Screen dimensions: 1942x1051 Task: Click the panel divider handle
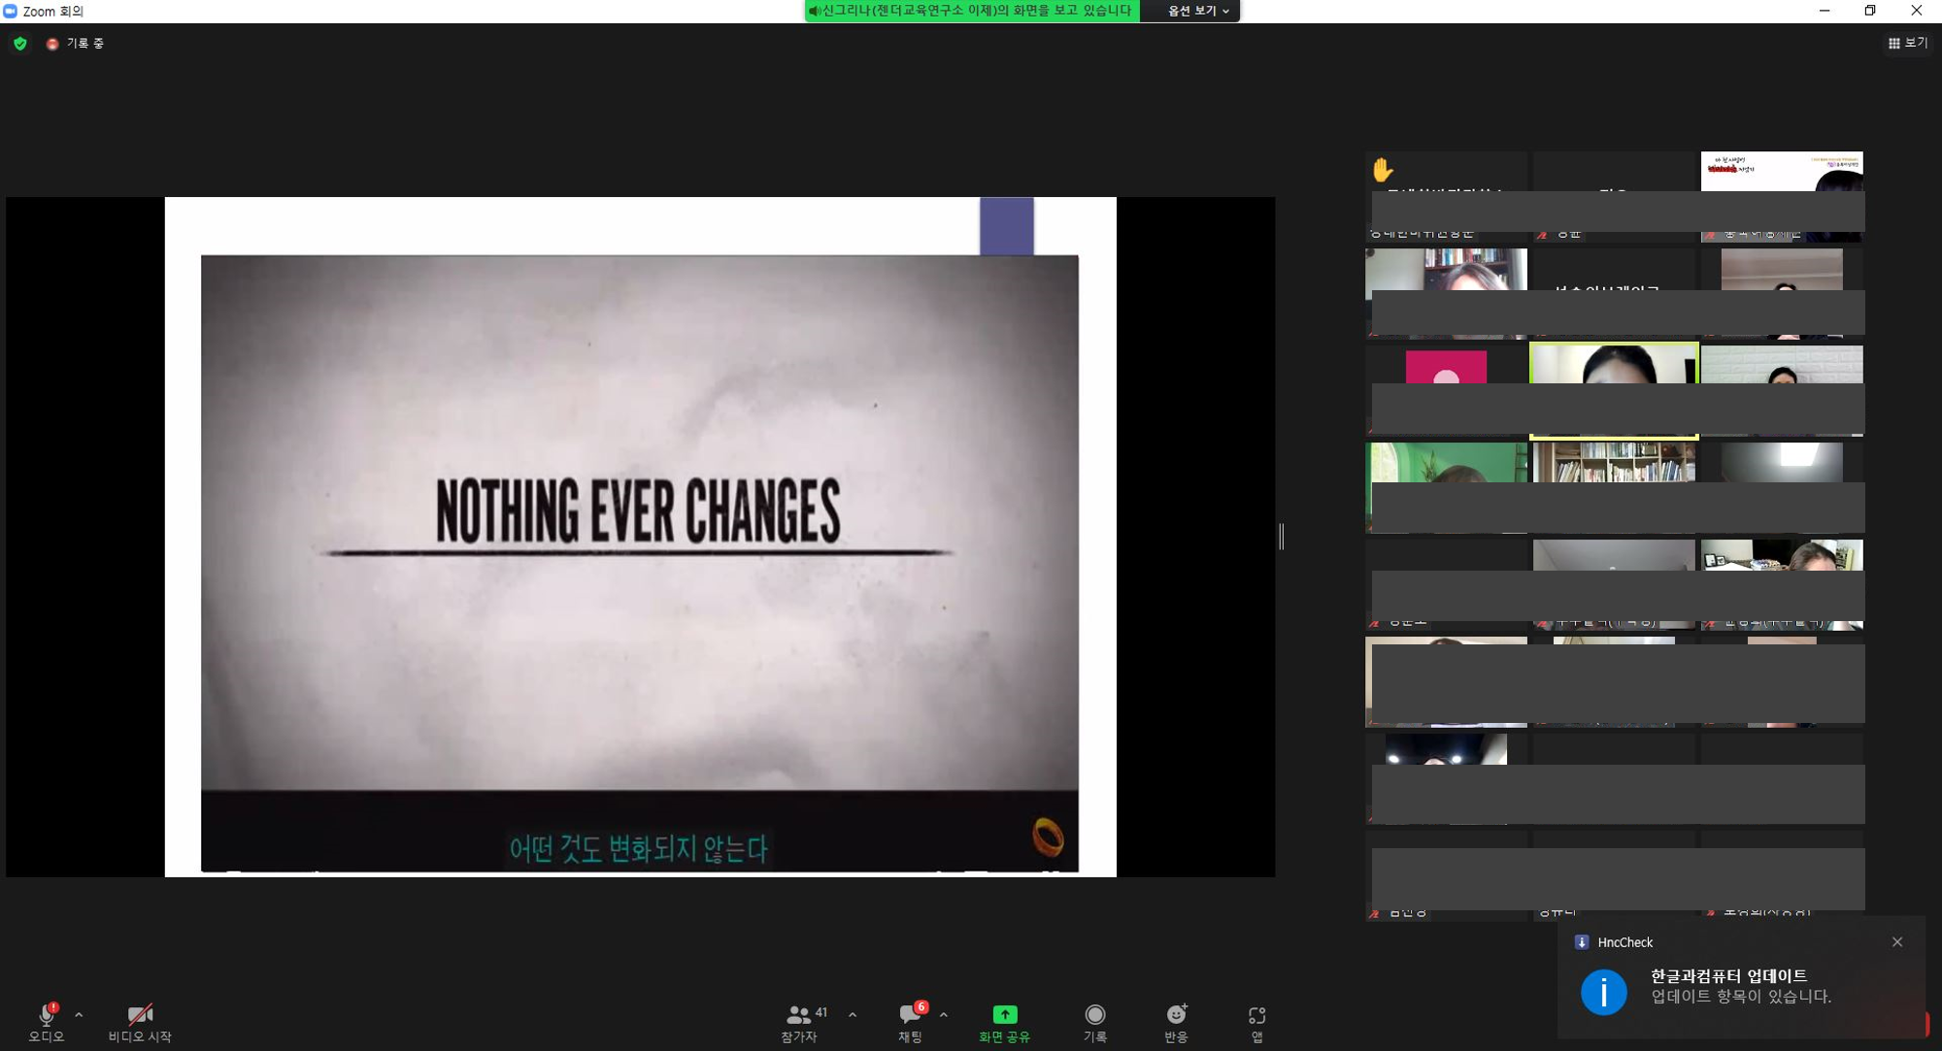tap(1282, 536)
